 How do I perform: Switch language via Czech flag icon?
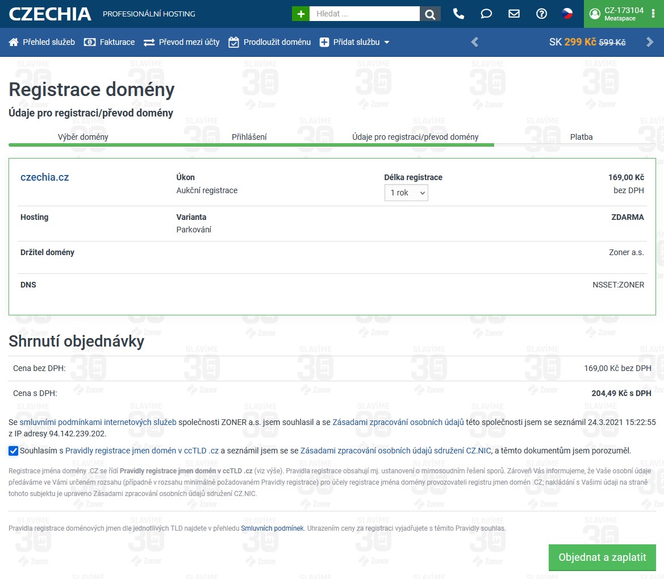567,14
